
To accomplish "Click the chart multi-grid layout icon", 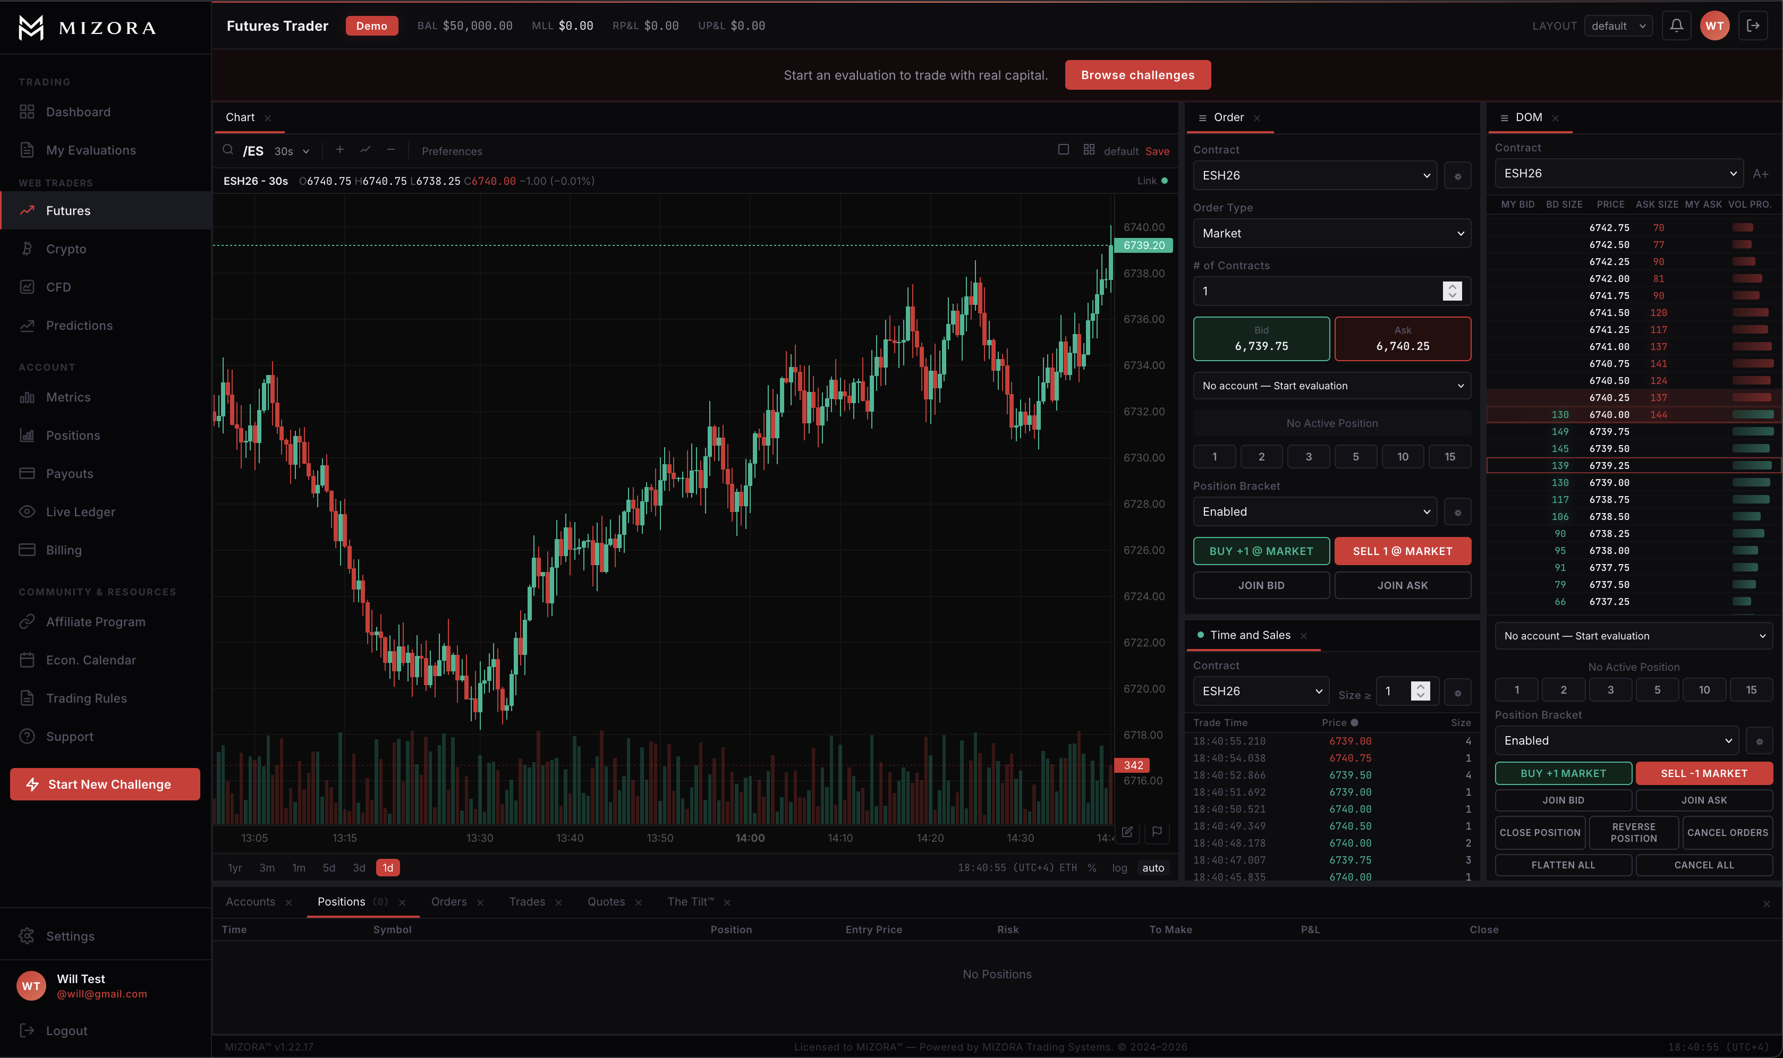I will (x=1089, y=150).
